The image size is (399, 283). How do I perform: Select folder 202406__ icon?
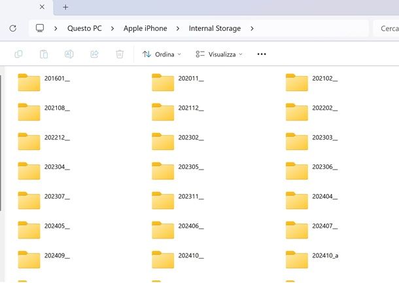tap(163, 230)
